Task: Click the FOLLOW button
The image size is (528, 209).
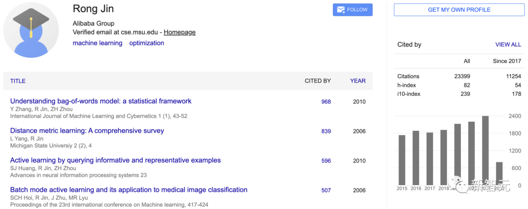Action: [x=352, y=10]
